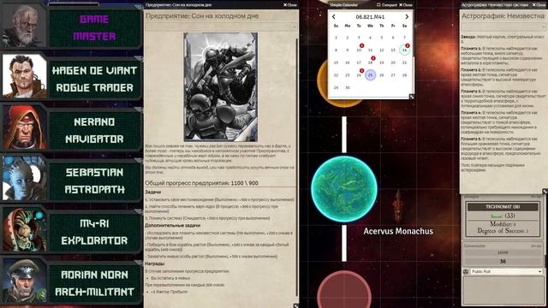This screenshot has height=308, width=548.
Task: Switch Simple Calendar to Compact view
Action: (386, 5)
